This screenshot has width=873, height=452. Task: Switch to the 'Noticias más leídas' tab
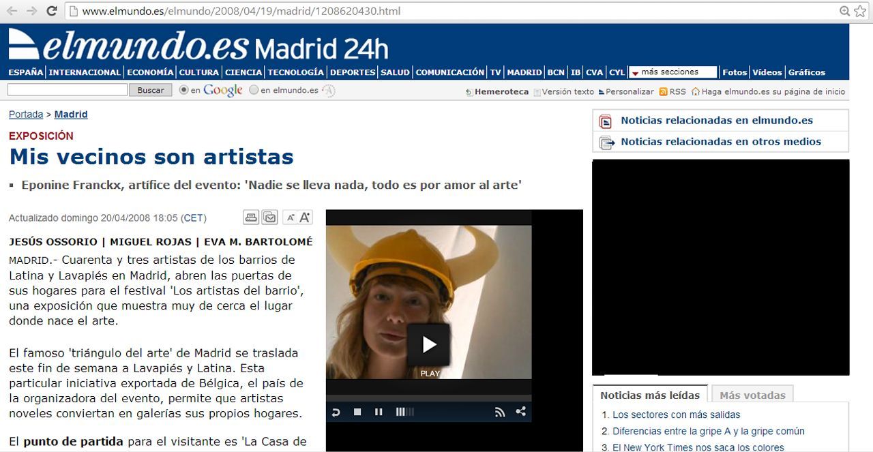point(650,395)
